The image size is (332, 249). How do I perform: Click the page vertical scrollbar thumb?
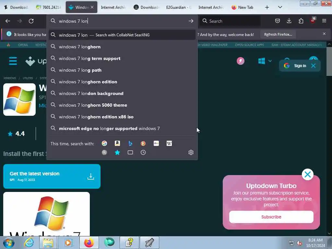pos(329,61)
